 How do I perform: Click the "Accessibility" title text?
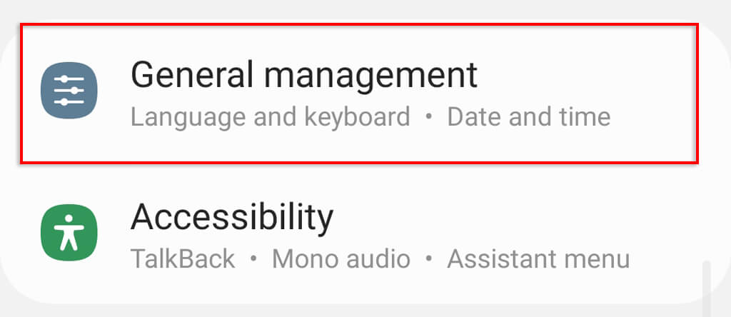pyautogui.click(x=232, y=217)
